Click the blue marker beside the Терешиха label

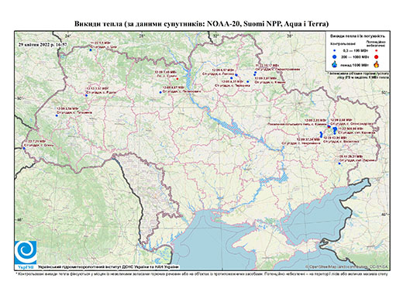(x=248, y=82)
